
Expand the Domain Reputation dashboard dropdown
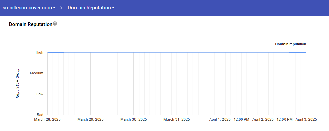tap(91, 8)
